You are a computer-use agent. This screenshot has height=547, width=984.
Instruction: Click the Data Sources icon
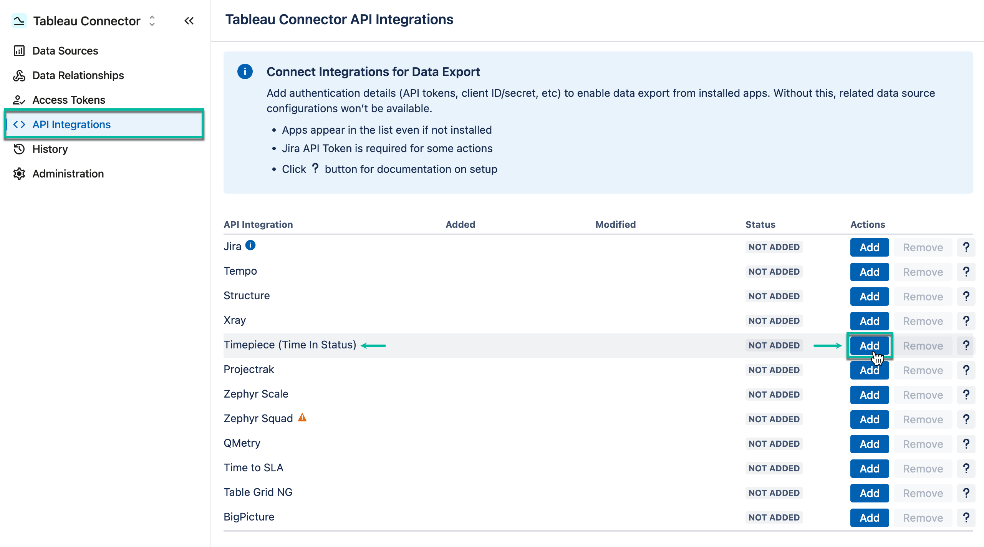click(19, 50)
